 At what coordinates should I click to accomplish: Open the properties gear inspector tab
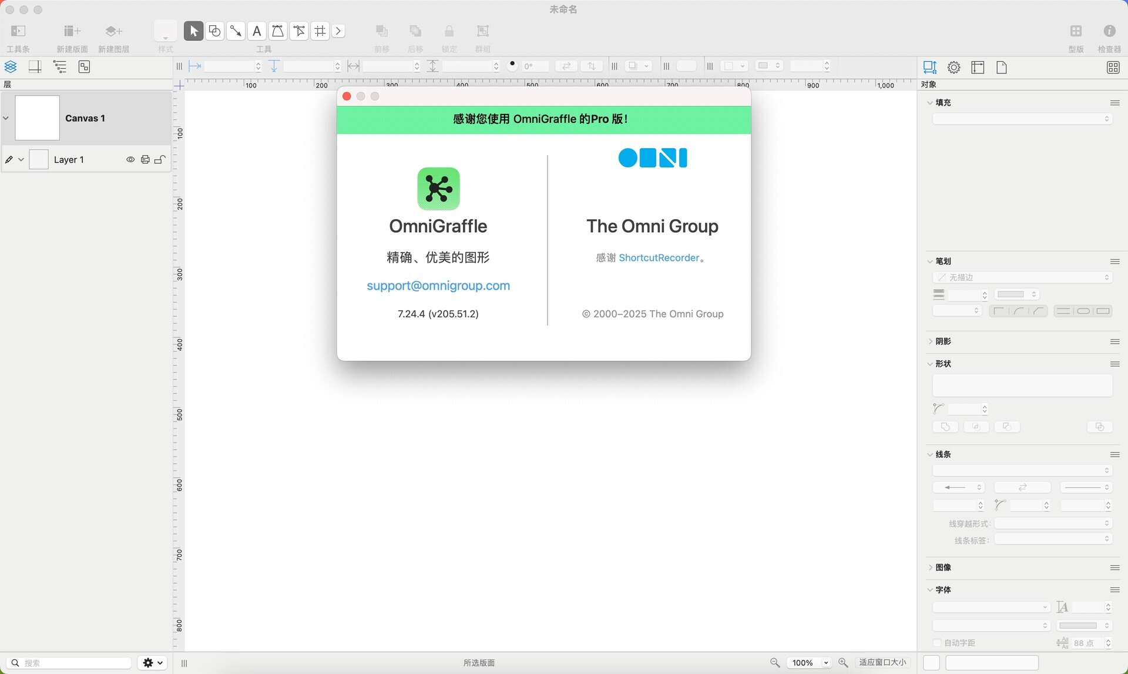pyautogui.click(x=954, y=68)
